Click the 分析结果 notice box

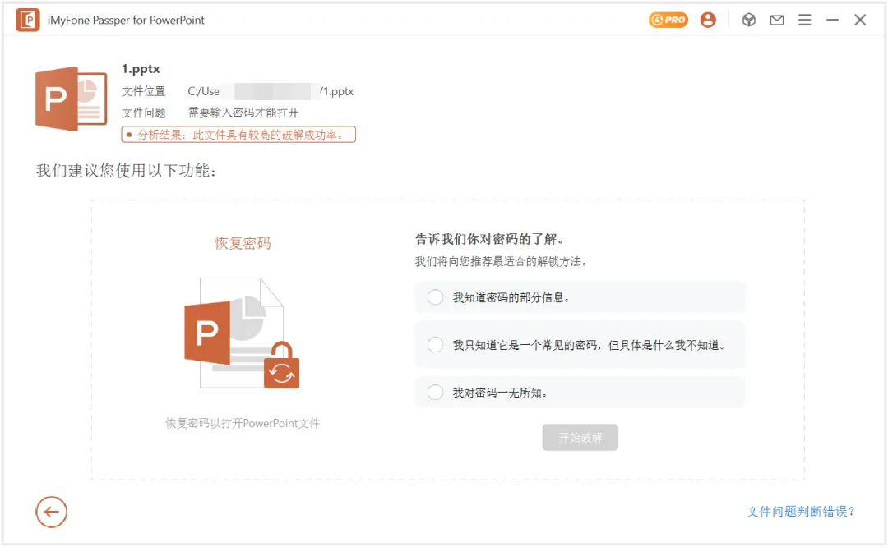tap(238, 135)
